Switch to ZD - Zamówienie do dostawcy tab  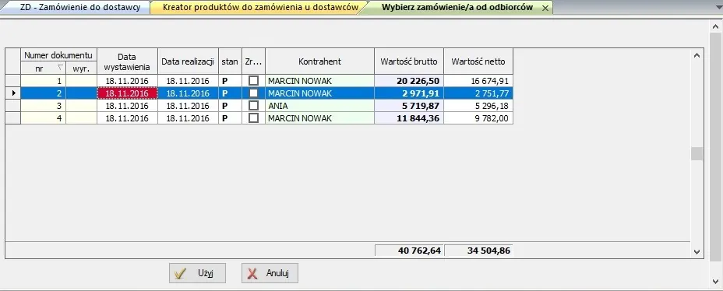[x=79, y=7]
